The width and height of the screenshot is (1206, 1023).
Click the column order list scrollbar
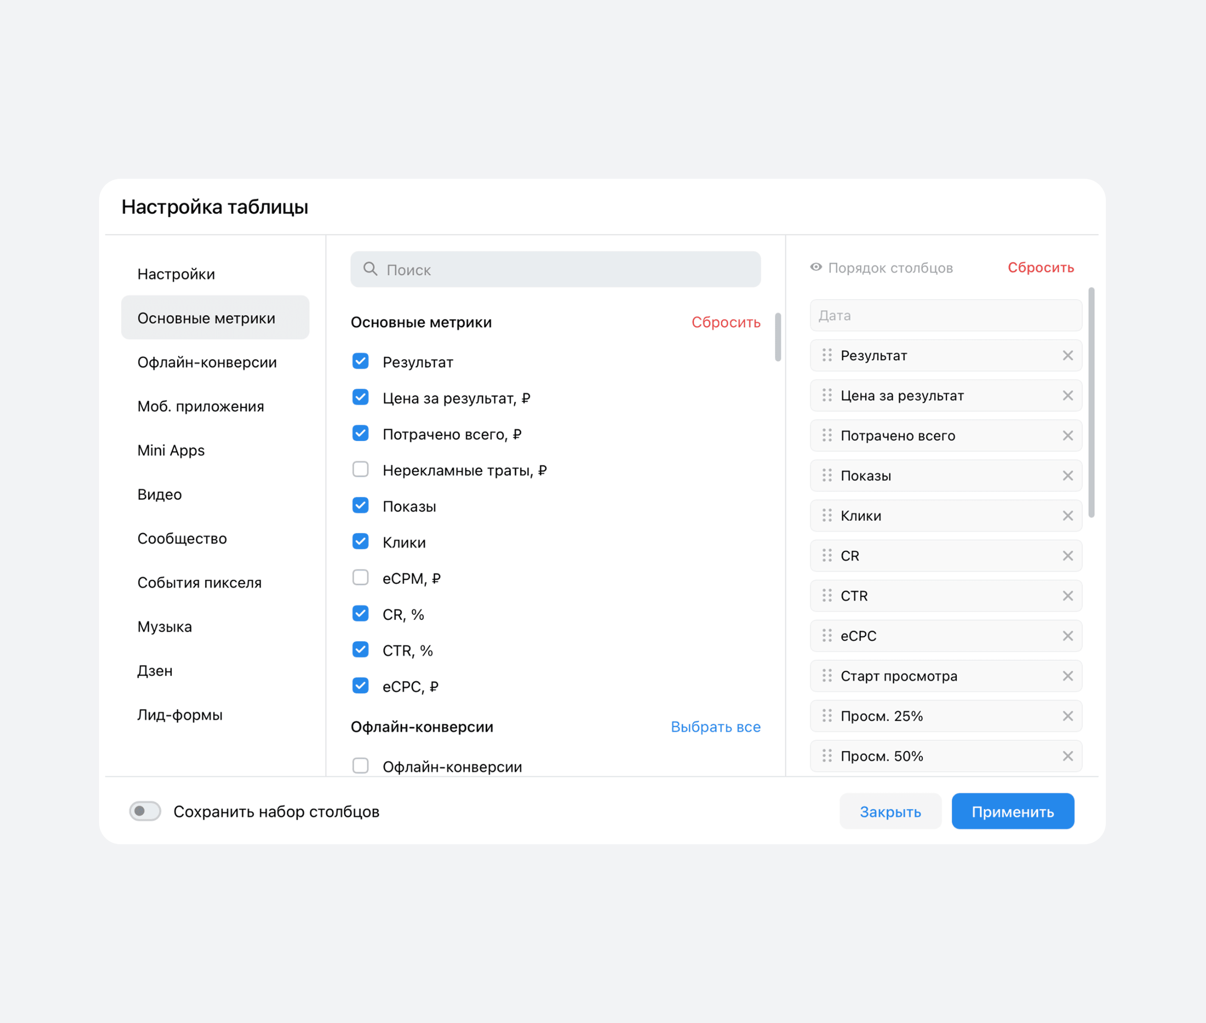(x=1091, y=402)
